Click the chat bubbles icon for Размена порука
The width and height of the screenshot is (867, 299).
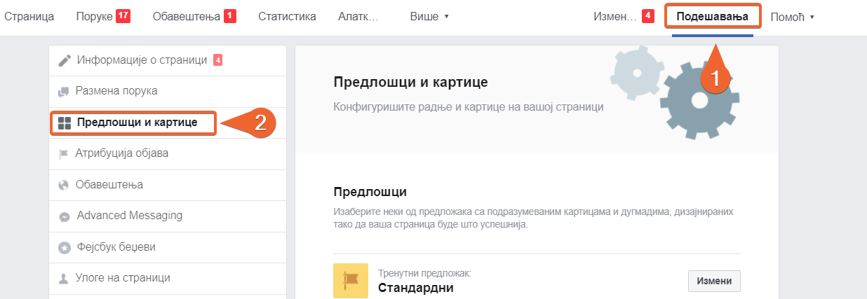[x=64, y=91]
